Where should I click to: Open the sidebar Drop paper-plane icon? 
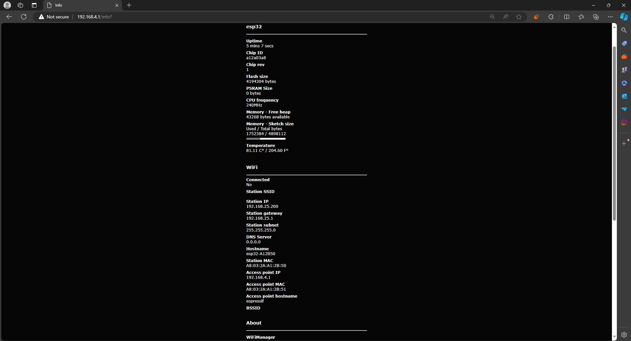point(624,109)
